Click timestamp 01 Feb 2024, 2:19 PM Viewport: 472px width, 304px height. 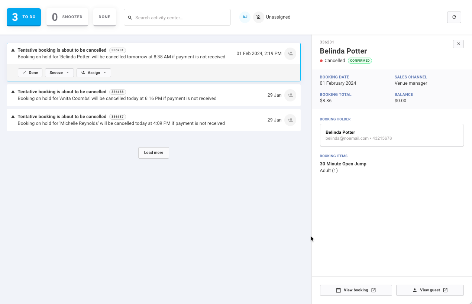pos(259,54)
